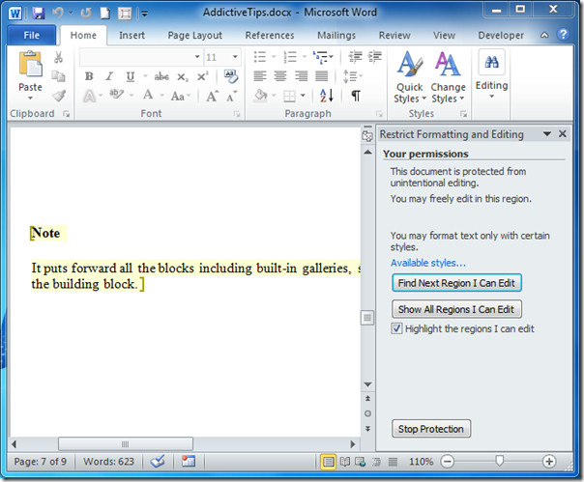The width and height of the screenshot is (584, 482).
Task: Click the Borders icon
Action: [289, 97]
